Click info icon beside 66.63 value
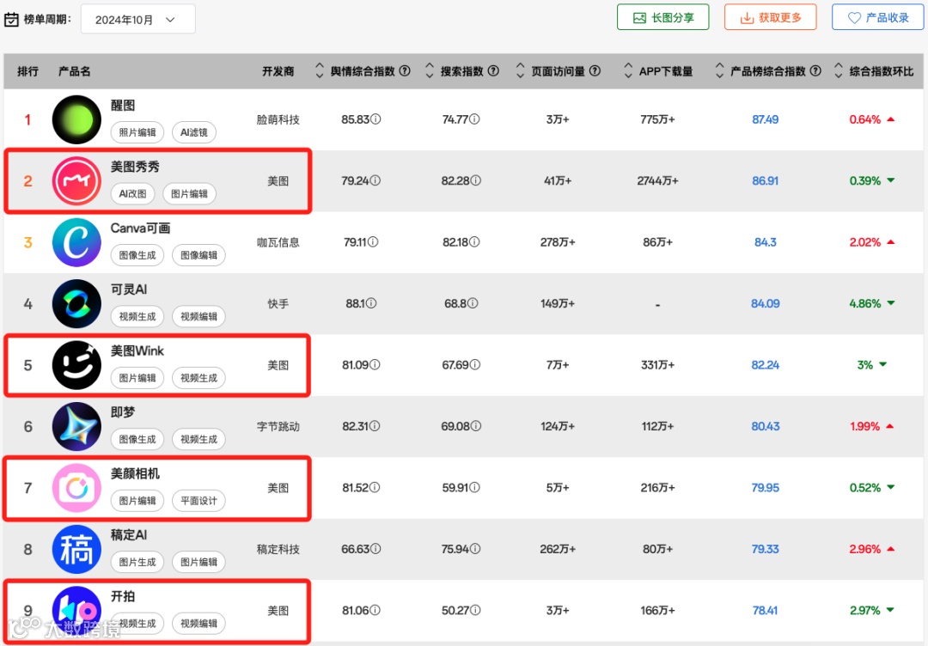928x646 pixels. (x=375, y=549)
